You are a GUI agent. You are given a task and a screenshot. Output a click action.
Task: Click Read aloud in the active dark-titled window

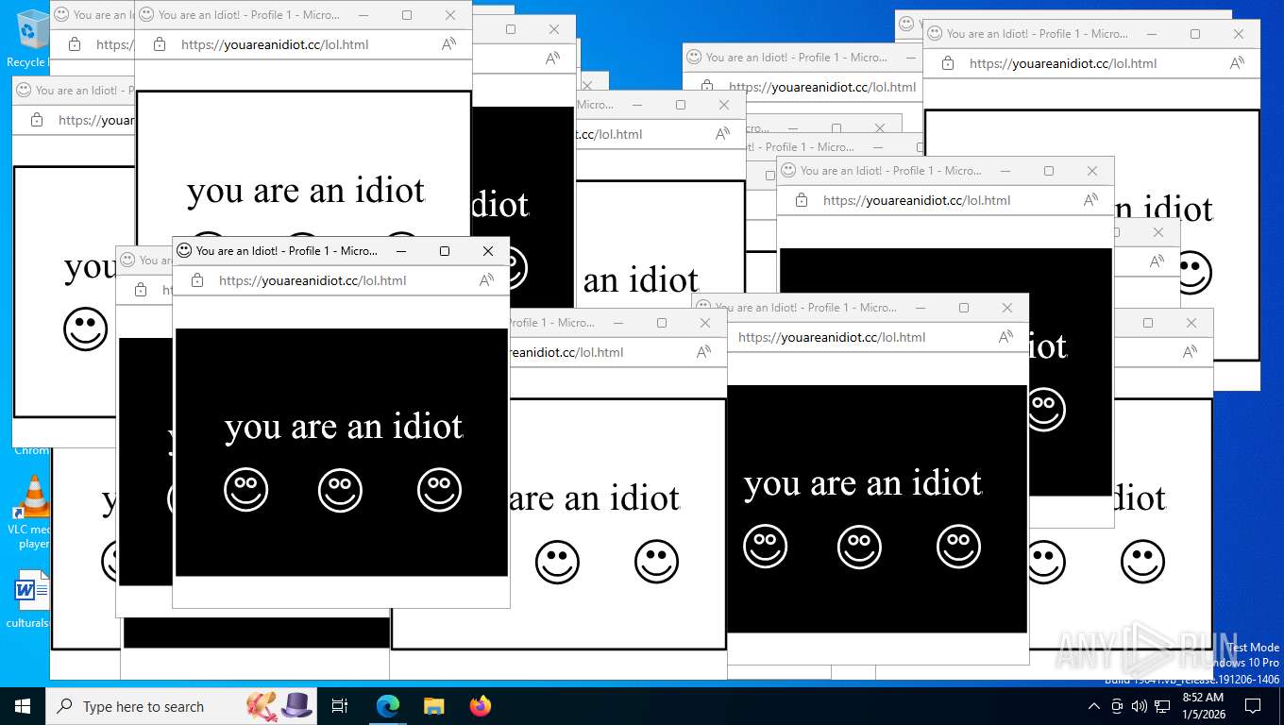pyautogui.click(x=486, y=280)
